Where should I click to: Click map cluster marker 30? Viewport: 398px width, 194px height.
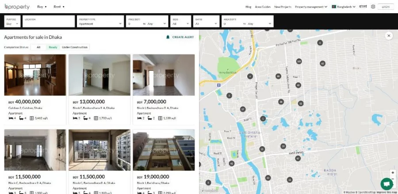(x=268, y=178)
